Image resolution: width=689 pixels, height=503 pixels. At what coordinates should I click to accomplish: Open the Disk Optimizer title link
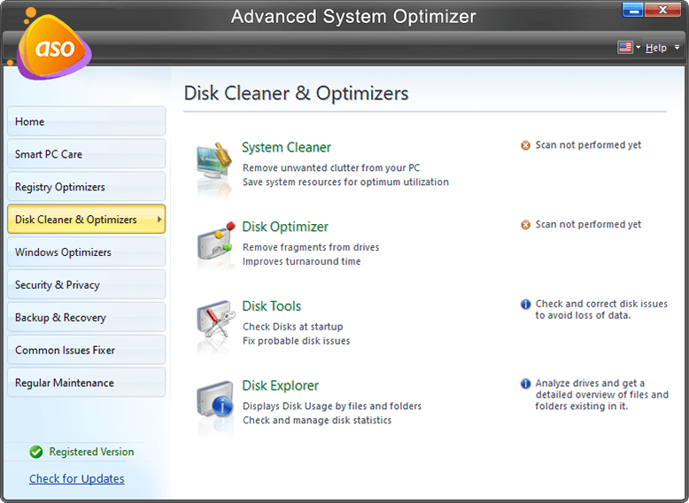[x=285, y=227]
